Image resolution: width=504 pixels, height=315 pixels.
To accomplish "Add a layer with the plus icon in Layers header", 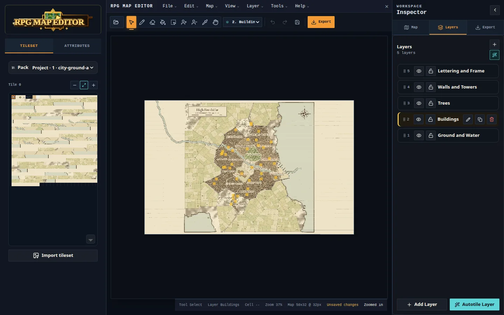I will coord(495,44).
